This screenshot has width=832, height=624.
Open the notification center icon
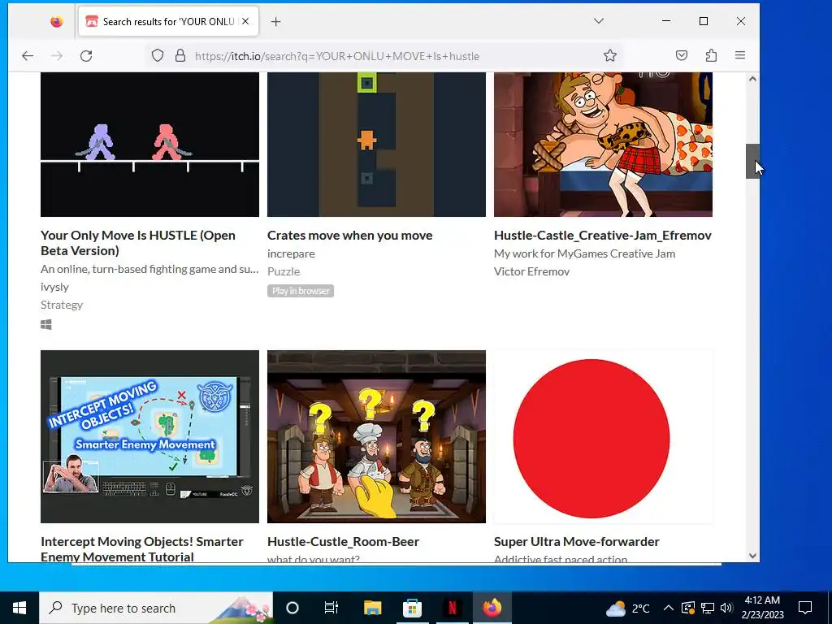[x=805, y=608]
